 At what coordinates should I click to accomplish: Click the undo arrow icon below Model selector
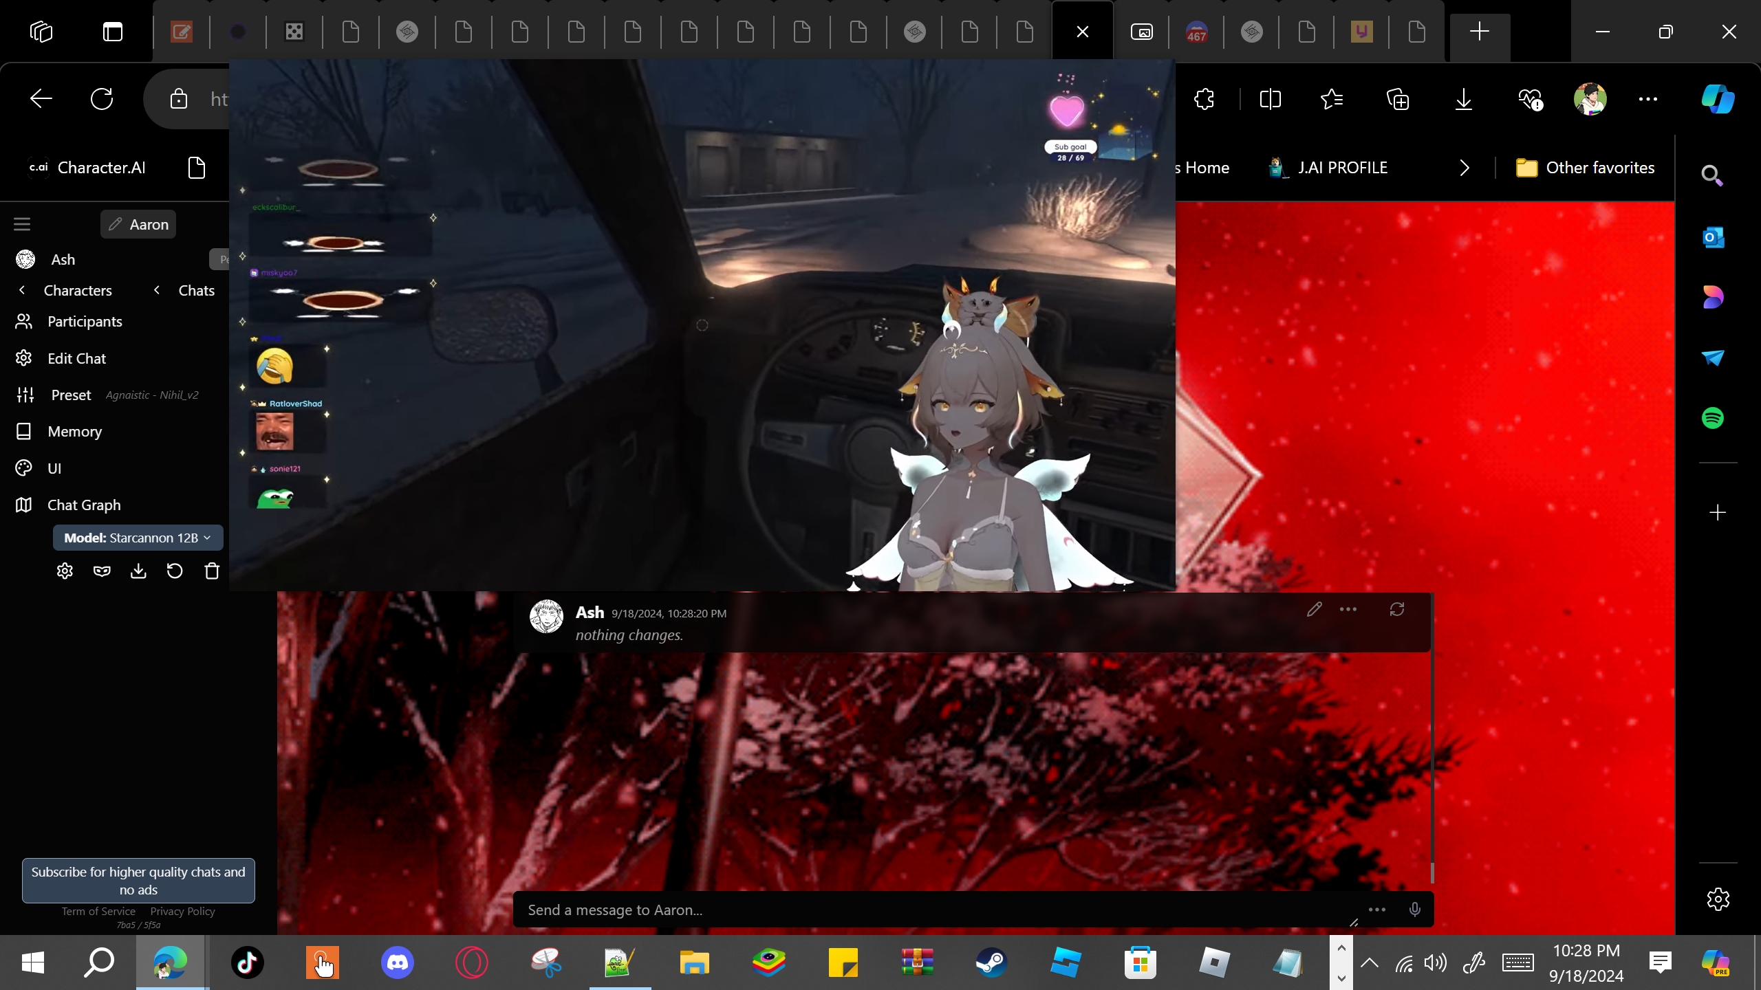175,571
